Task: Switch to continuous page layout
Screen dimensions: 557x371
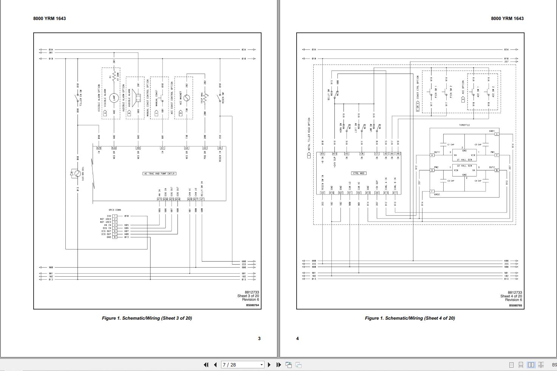Action: [x=521, y=365]
